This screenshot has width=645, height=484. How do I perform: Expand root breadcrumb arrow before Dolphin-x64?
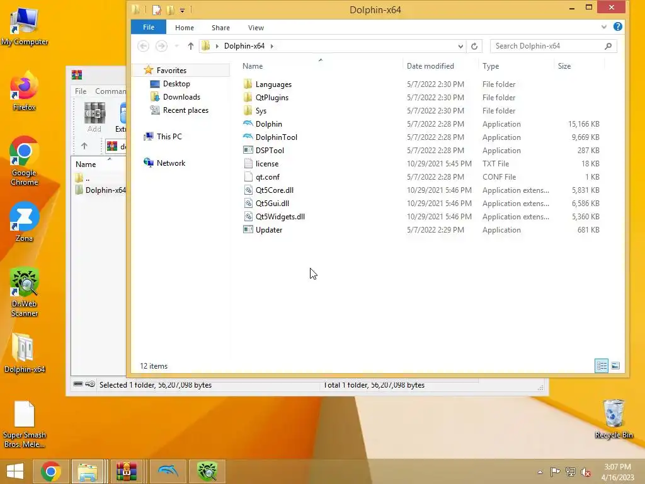coord(217,46)
